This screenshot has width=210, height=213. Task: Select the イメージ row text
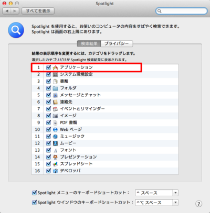pyautogui.click(x=68, y=116)
